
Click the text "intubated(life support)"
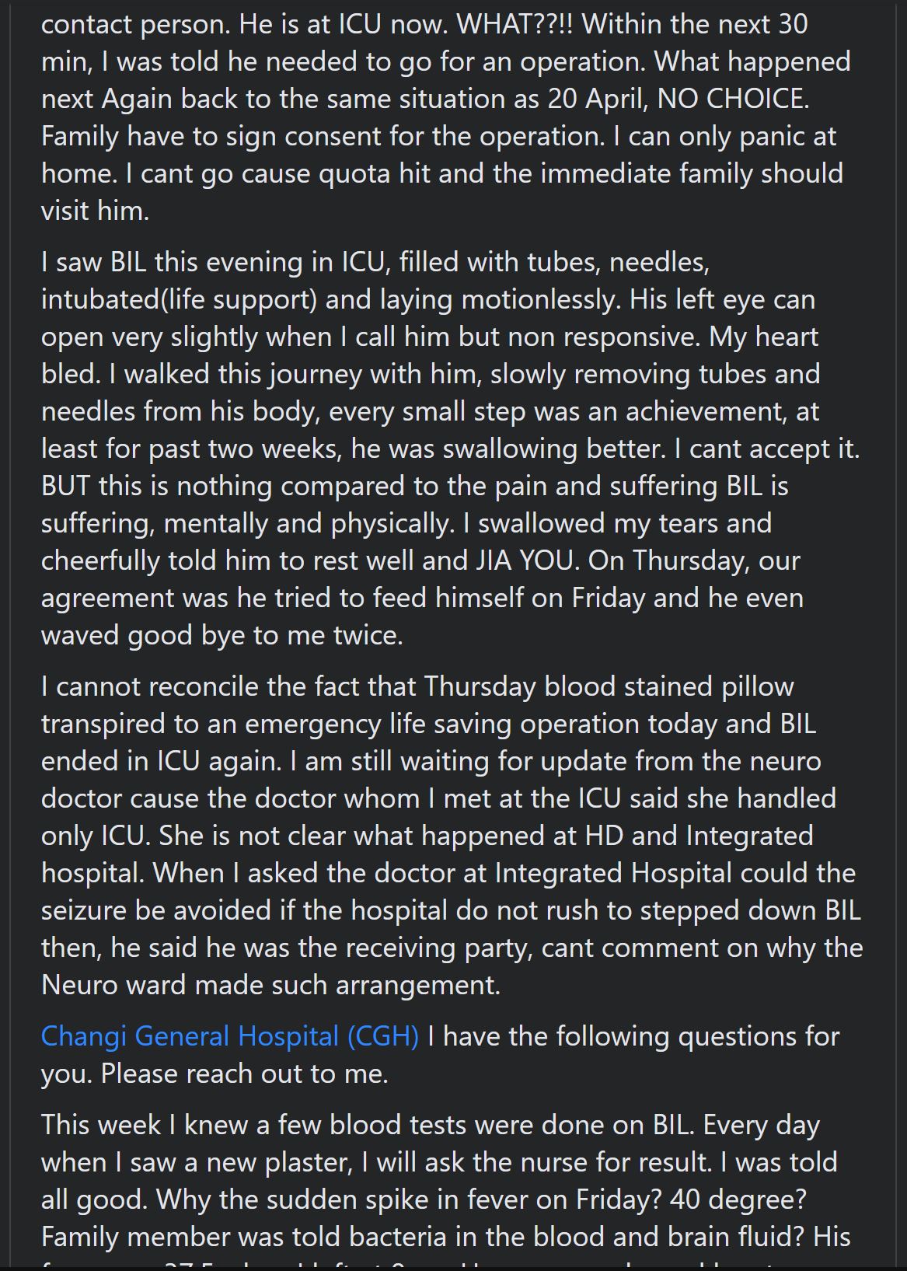(x=179, y=299)
